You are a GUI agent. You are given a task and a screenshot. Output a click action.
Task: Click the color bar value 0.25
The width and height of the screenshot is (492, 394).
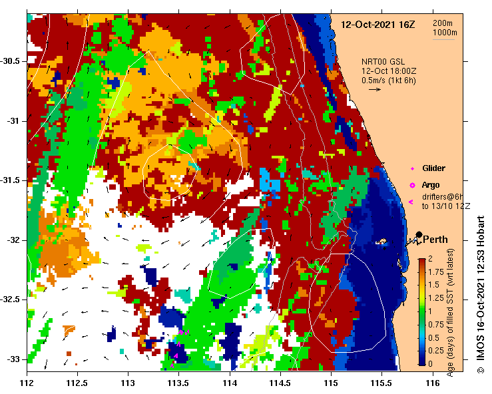(436, 351)
